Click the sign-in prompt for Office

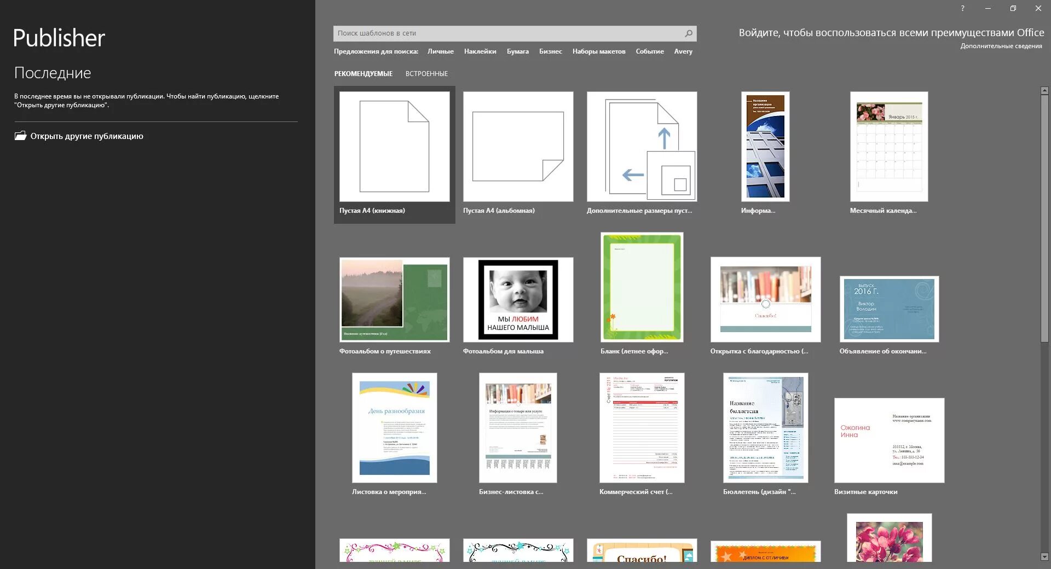(x=891, y=33)
